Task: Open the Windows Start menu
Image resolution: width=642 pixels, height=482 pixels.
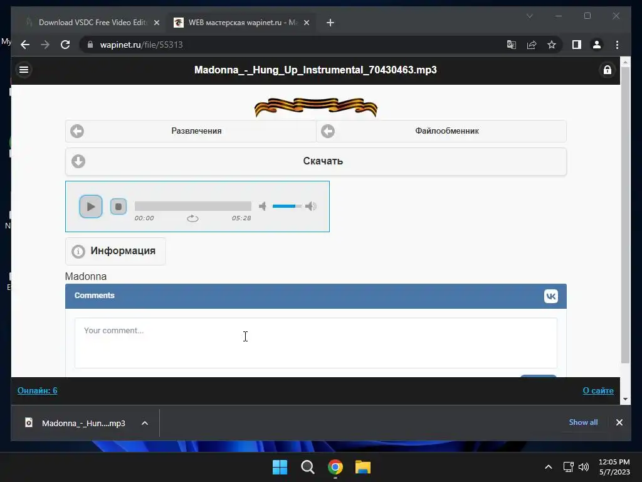Action: coord(280,467)
